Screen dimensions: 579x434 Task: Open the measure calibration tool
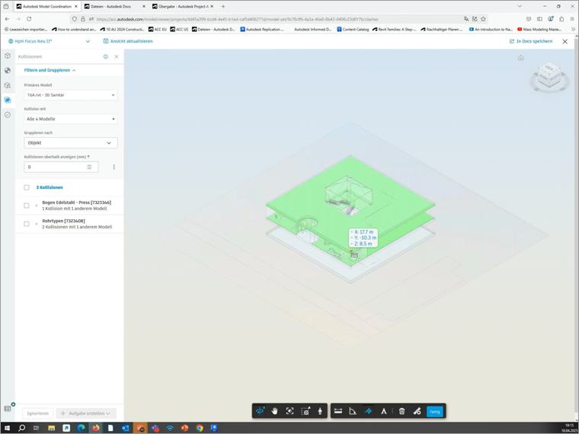[384, 411]
